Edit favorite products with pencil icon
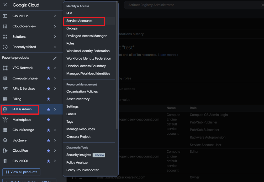Viewport: 264px width, 182px height. [55, 58]
